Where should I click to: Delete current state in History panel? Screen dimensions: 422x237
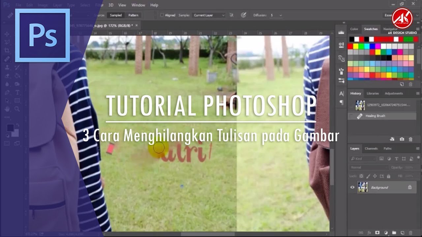pyautogui.click(x=410, y=139)
